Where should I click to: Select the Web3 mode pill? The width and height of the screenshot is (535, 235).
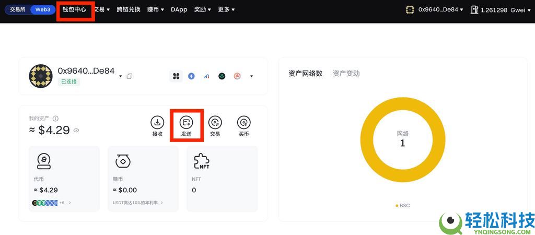tap(43, 9)
